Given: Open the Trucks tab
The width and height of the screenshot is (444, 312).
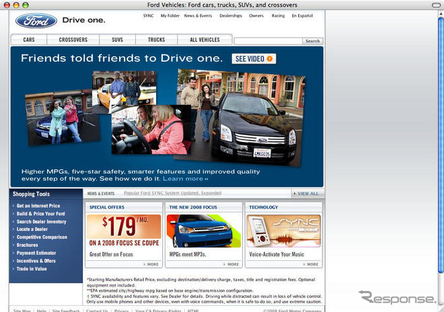Looking at the screenshot, I should pyautogui.click(x=157, y=40).
